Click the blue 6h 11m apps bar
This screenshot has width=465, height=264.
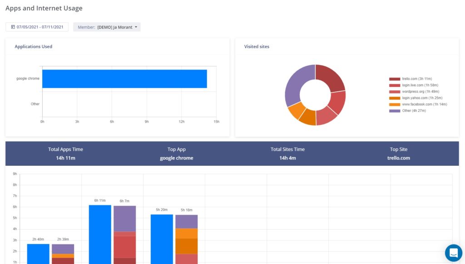click(100, 234)
